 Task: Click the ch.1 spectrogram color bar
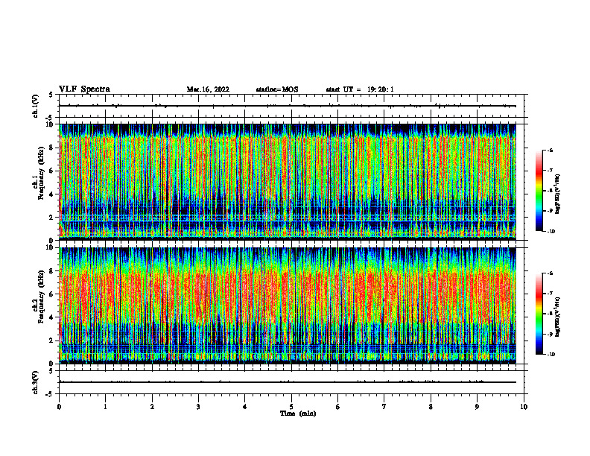point(539,191)
